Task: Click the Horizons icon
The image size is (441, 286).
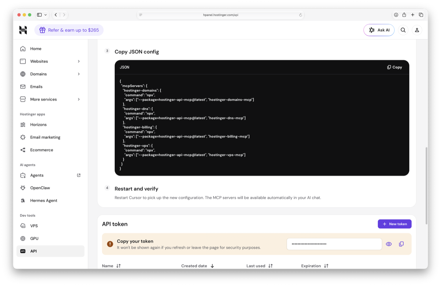Action: [23, 124]
